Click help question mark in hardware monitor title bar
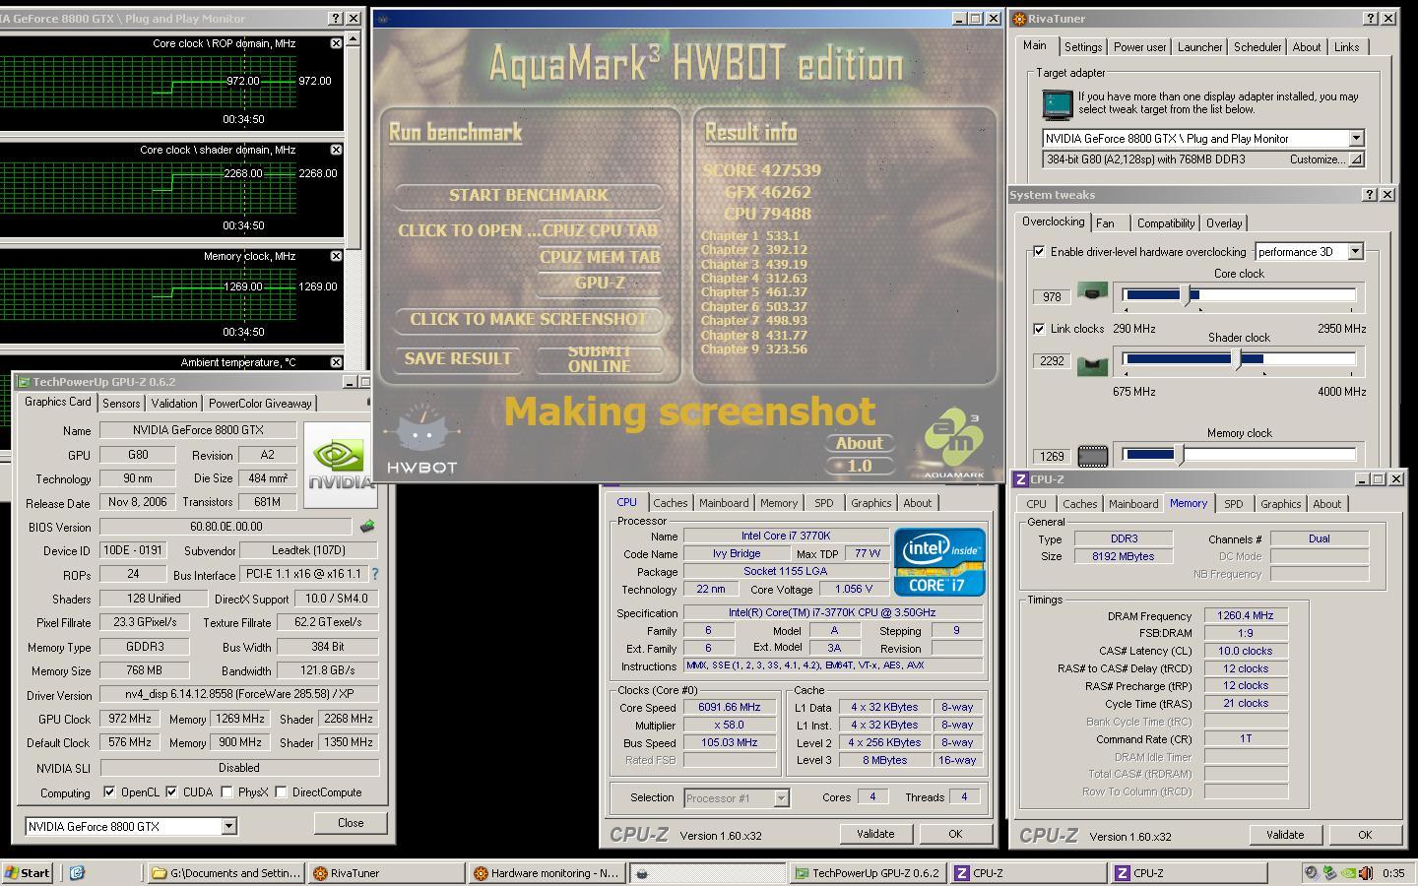1418x886 pixels. (334, 19)
